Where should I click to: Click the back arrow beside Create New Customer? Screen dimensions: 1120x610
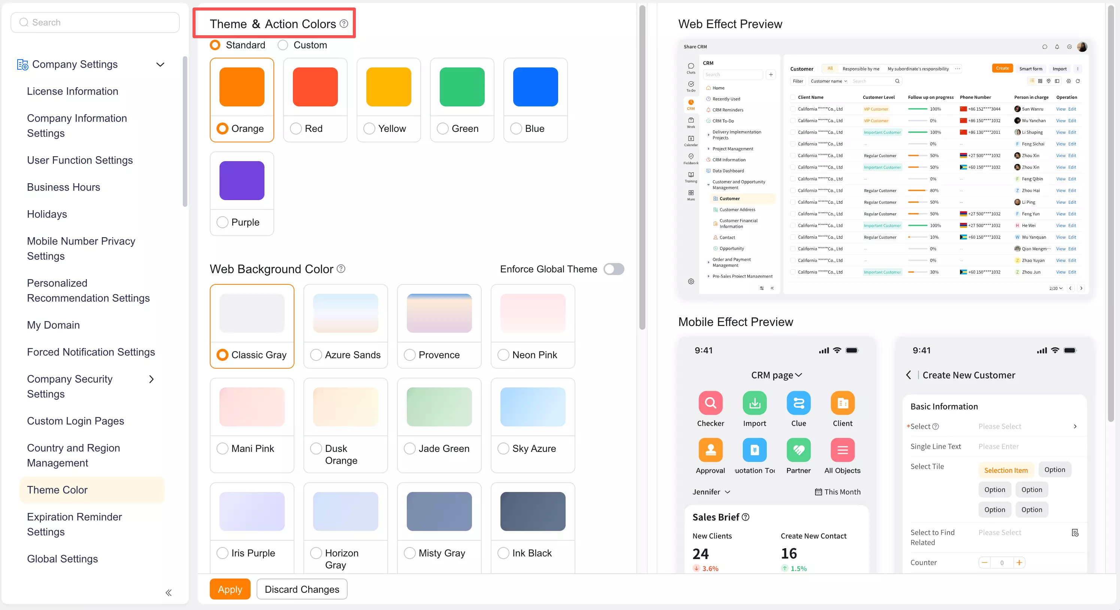(x=908, y=375)
